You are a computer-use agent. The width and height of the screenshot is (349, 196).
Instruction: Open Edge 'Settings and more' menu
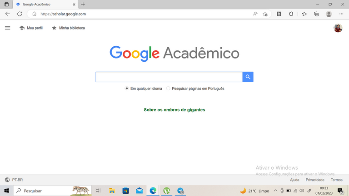pos(341,14)
